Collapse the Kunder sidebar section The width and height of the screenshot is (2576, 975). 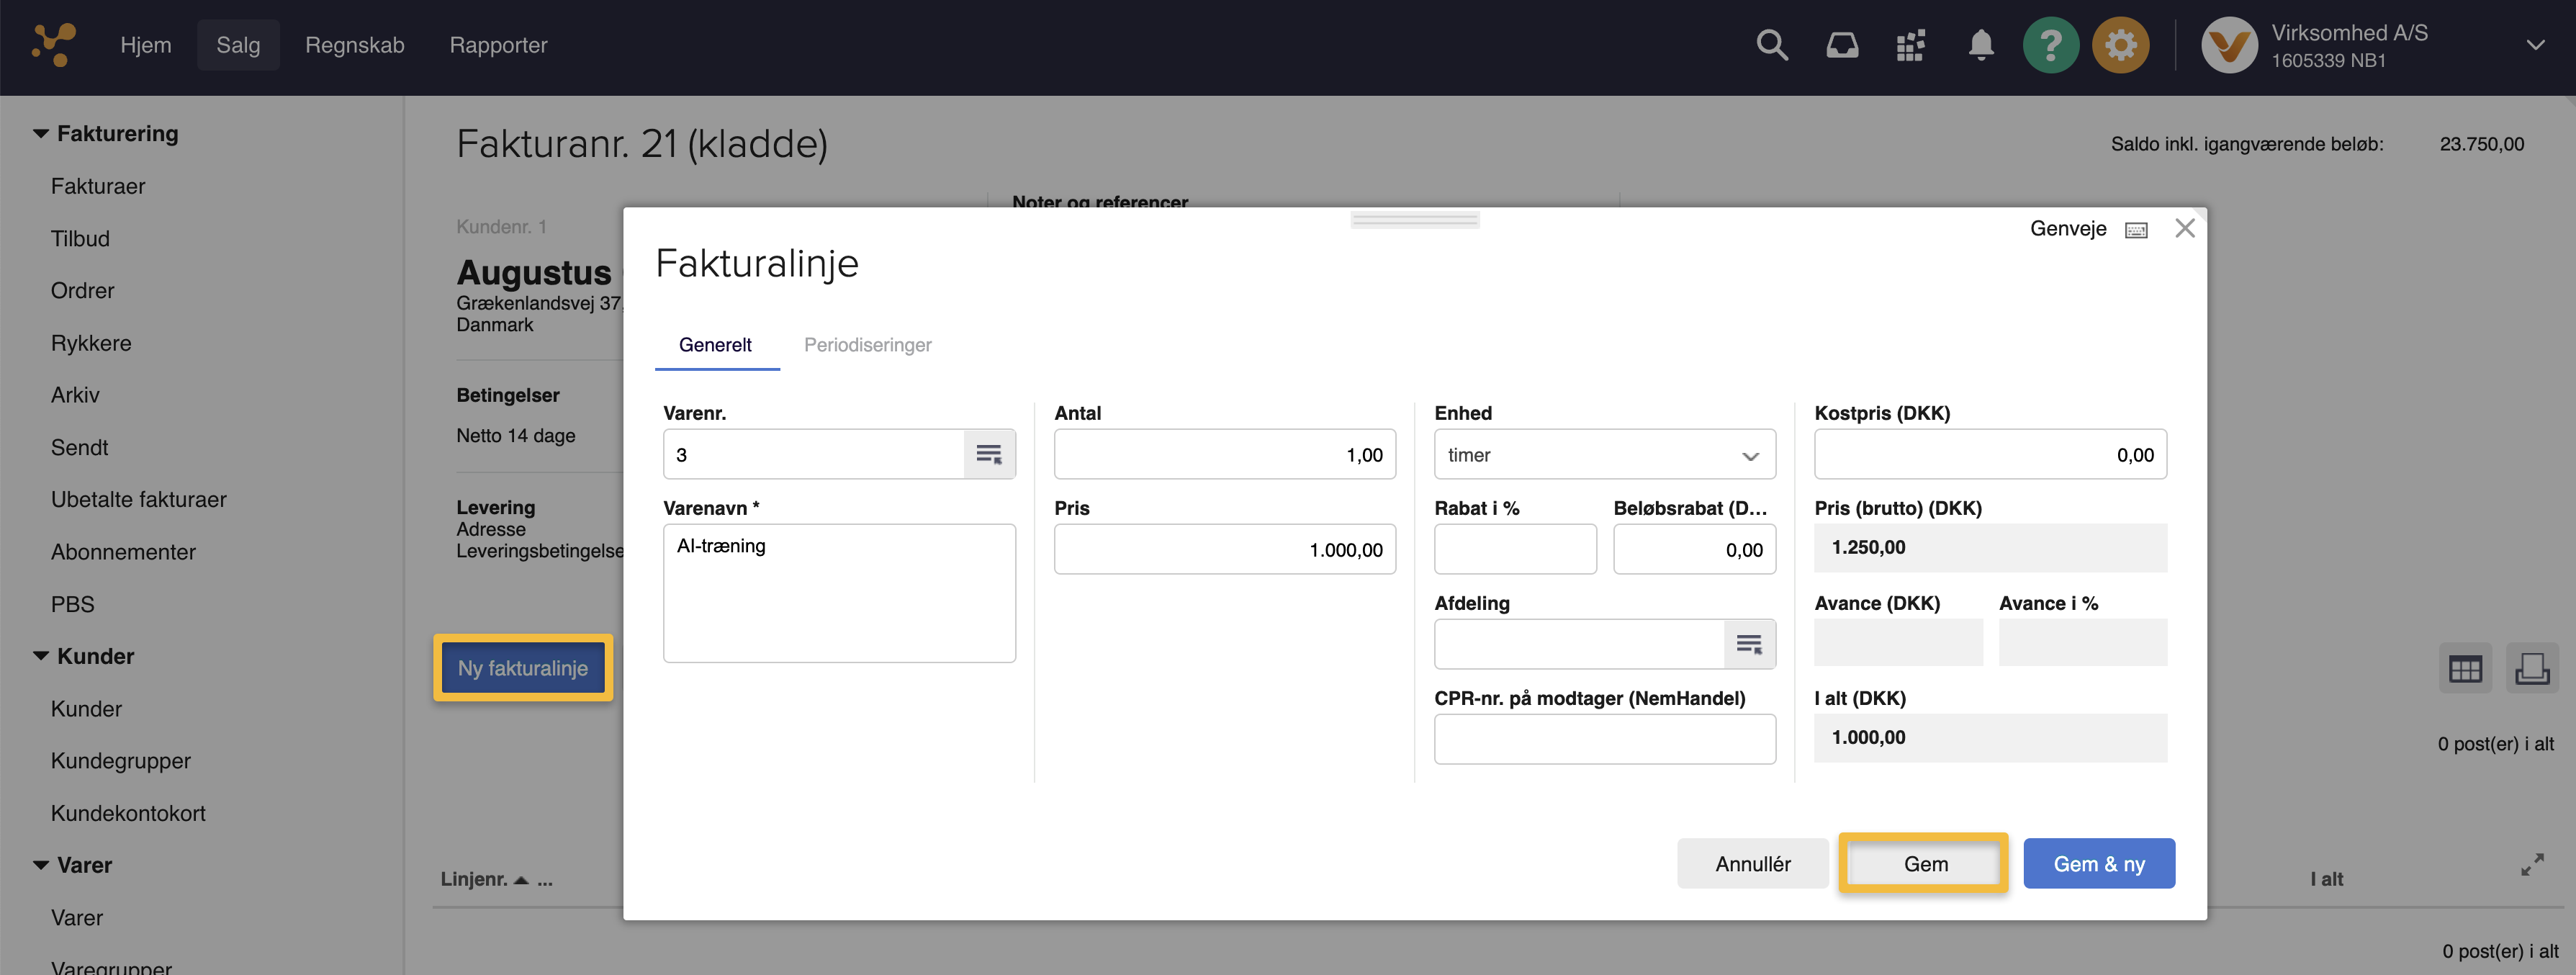click(x=41, y=656)
